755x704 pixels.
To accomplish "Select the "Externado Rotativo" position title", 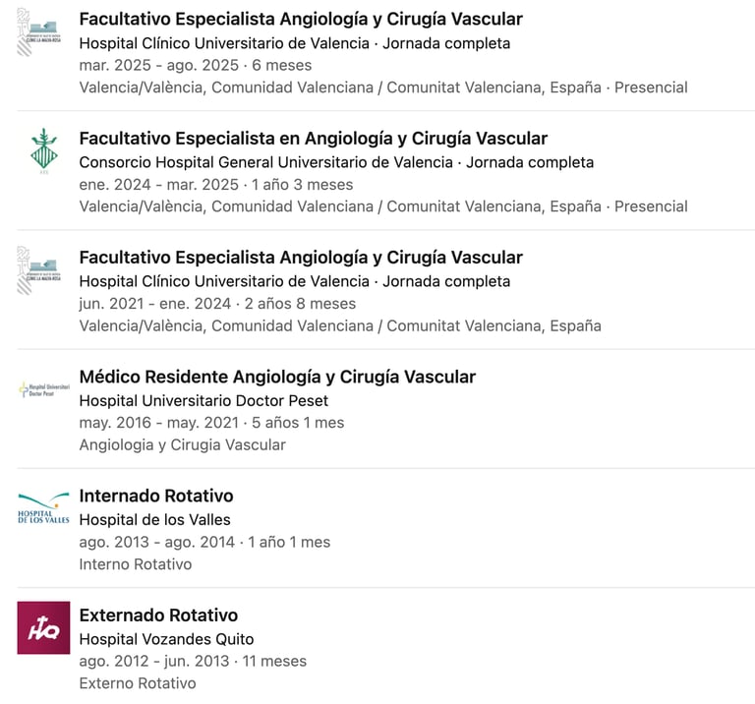I will click(x=158, y=616).
